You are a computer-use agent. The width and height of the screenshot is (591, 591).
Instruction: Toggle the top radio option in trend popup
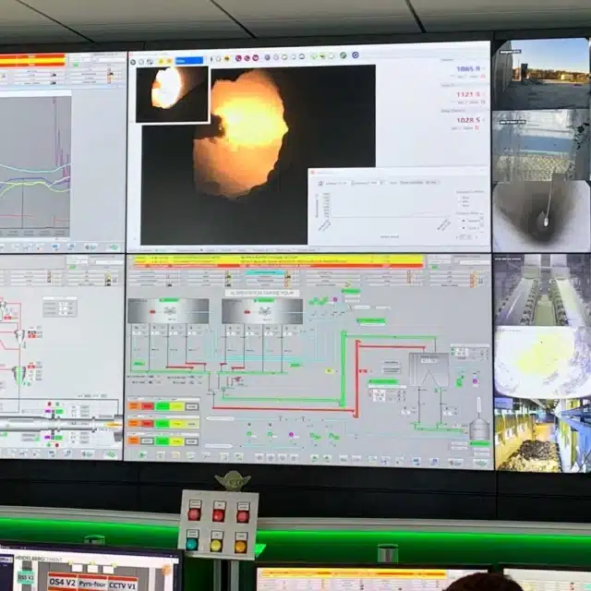point(463,221)
